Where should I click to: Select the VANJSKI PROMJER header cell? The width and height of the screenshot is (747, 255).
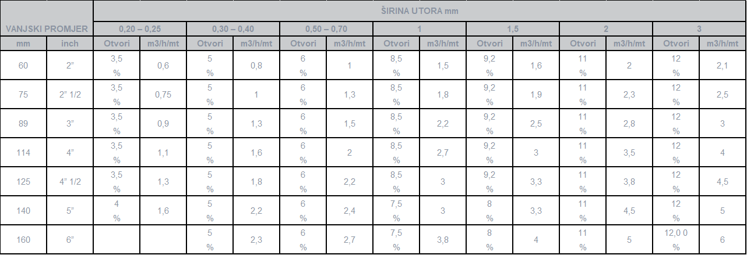click(x=47, y=28)
